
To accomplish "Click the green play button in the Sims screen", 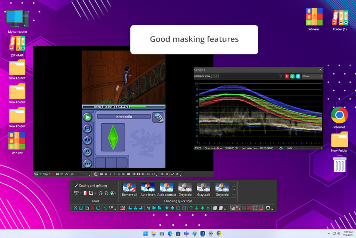I will tap(87, 117).
